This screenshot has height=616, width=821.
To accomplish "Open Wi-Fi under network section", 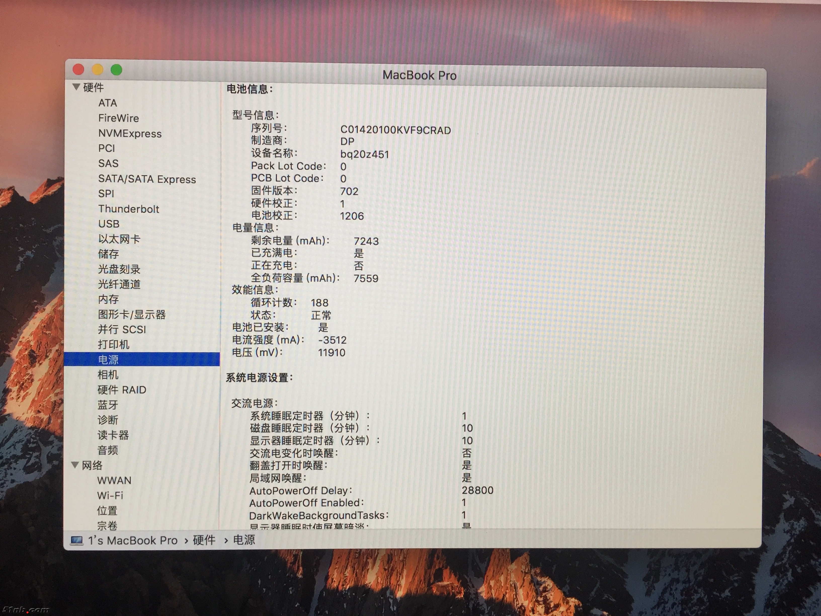I will 110,495.
